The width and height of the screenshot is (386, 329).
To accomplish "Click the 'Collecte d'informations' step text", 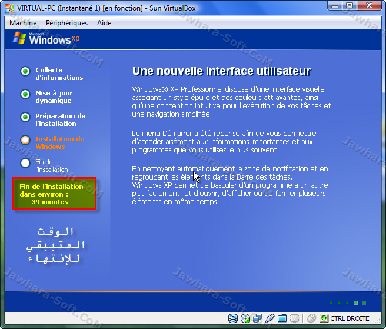I will (x=59, y=74).
